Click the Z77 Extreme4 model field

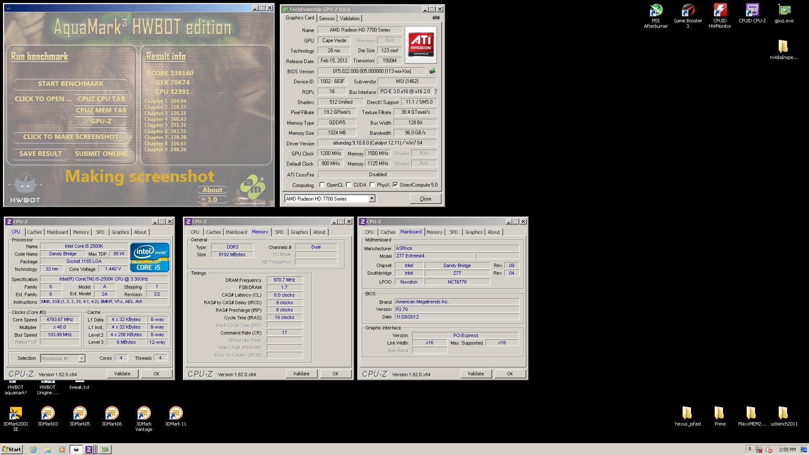coord(434,256)
